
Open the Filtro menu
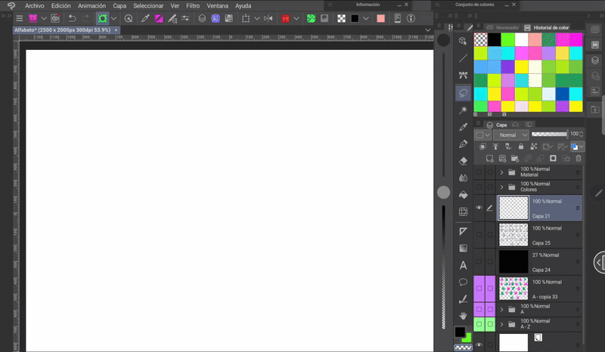coord(193,6)
